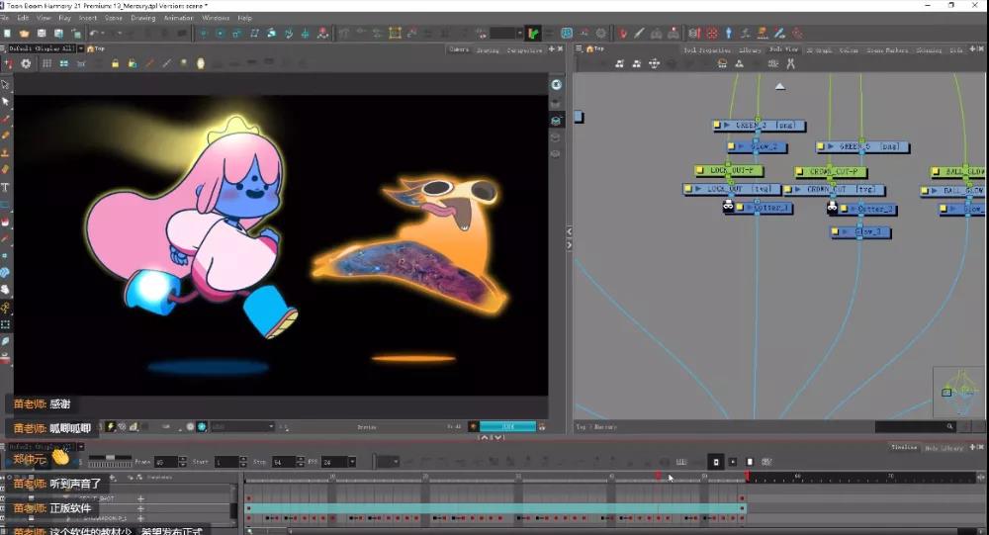Toggle yellow enable square on LOCK_OUT-P node
This screenshot has width=989, height=535.
coord(699,170)
